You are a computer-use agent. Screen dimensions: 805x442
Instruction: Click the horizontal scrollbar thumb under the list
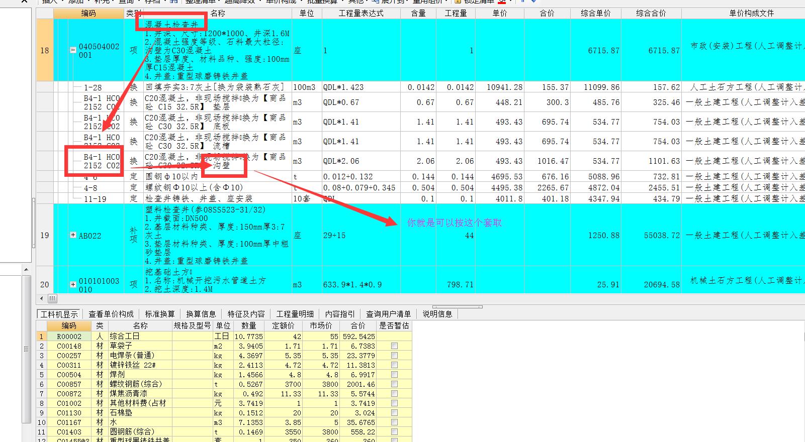[52, 298]
